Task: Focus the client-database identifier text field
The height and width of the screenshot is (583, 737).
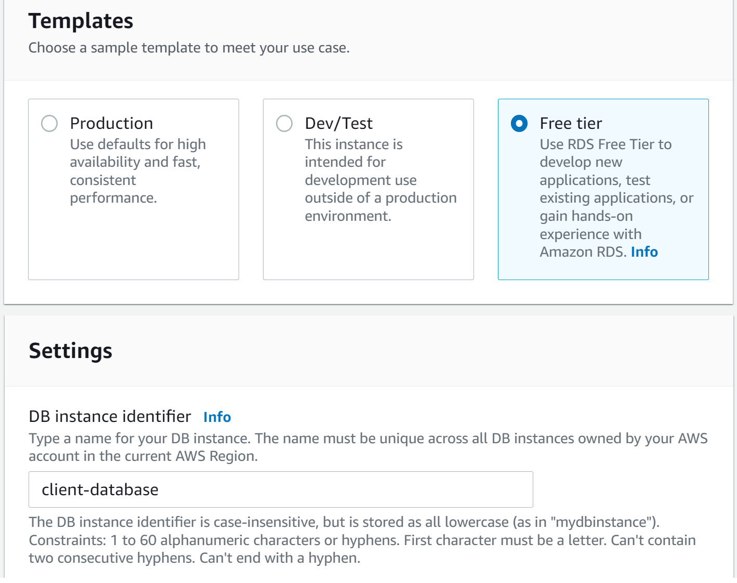Action: [x=281, y=489]
